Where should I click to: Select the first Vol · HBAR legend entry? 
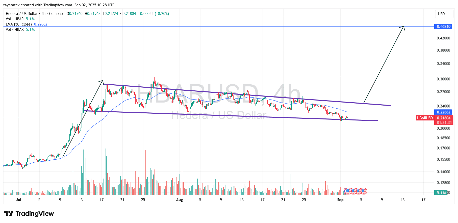(x=15, y=19)
